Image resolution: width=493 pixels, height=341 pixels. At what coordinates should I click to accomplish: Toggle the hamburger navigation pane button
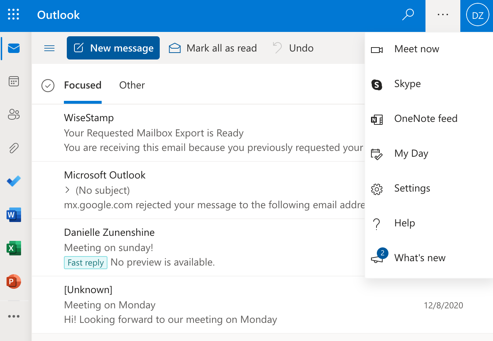pos(49,48)
